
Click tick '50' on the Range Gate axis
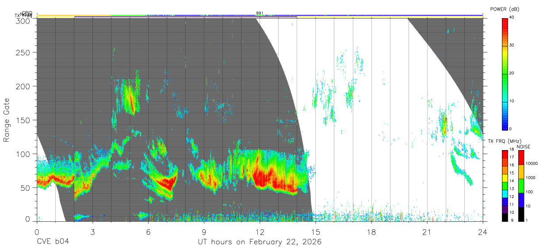point(26,188)
